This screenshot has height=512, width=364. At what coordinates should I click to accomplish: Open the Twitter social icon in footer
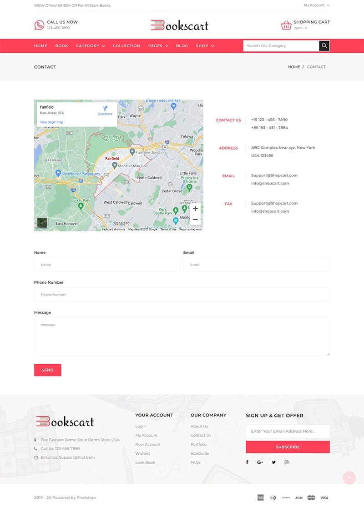click(273, 462)
